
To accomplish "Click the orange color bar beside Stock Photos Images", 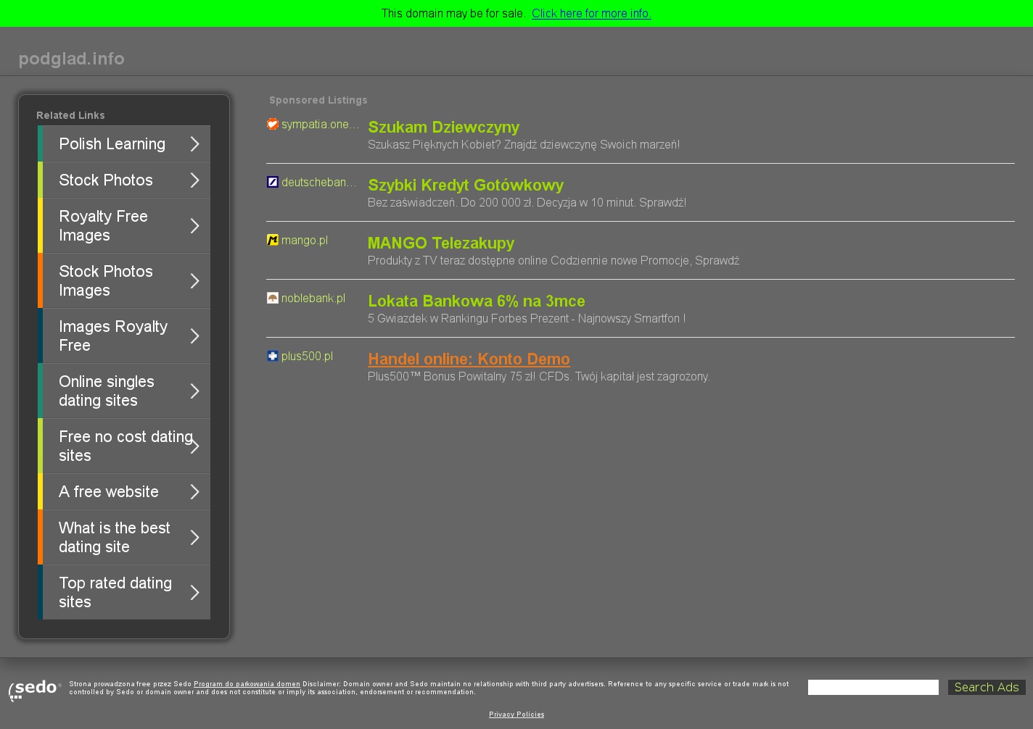I will [41, 281].
